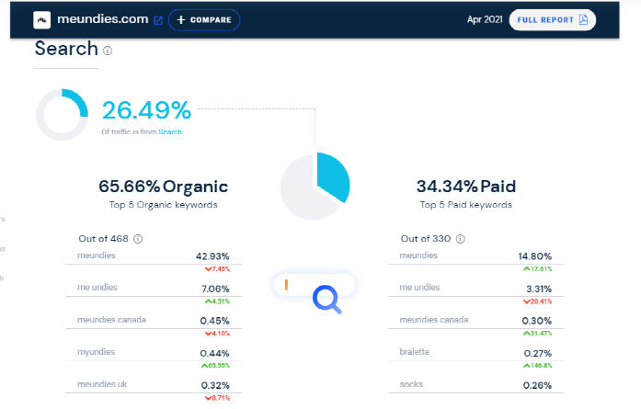This screenshot has height=409, width=641.
Task: Click the search traffic donut chart
Action: (x=62, y=114)
